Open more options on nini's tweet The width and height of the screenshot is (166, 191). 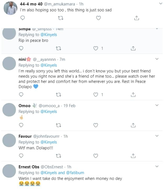pos(157,59)
